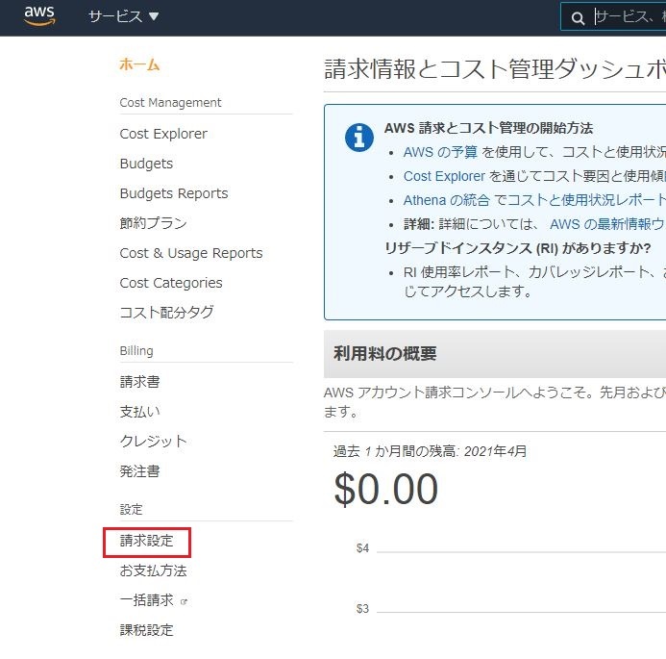
Task: Open 請求書 under Billing
Action: pos(139,382)
